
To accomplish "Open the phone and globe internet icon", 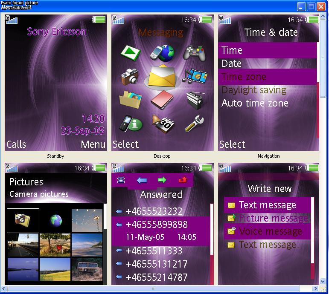I will (x=162, y=53).
